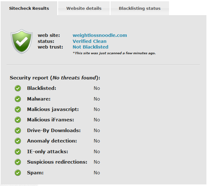Click the Security report heading text
The image size is (208, 186).
point(55,78)
